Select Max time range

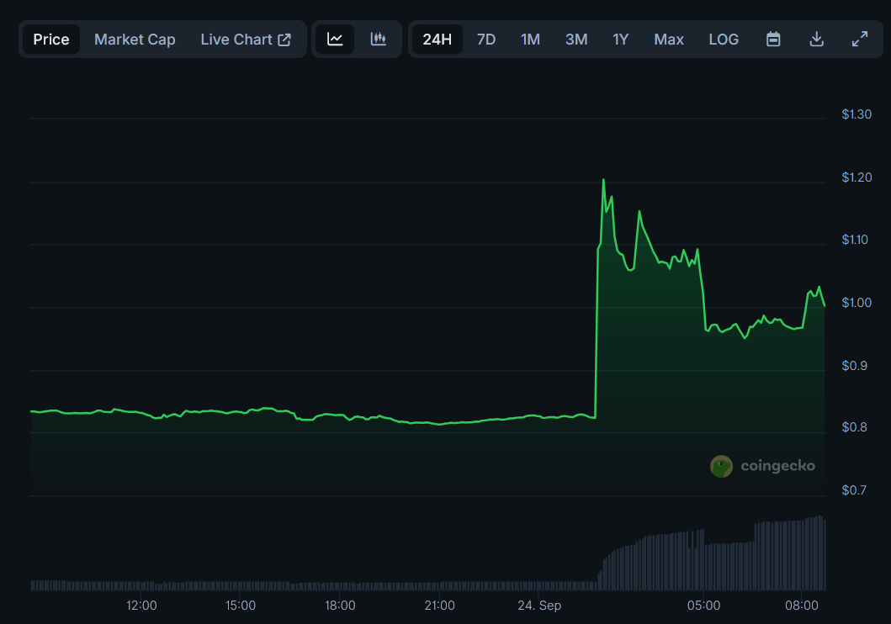(x=669, y=40)
